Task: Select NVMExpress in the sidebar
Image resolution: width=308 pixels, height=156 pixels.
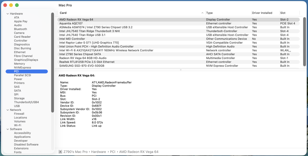Action: [22, 68]
